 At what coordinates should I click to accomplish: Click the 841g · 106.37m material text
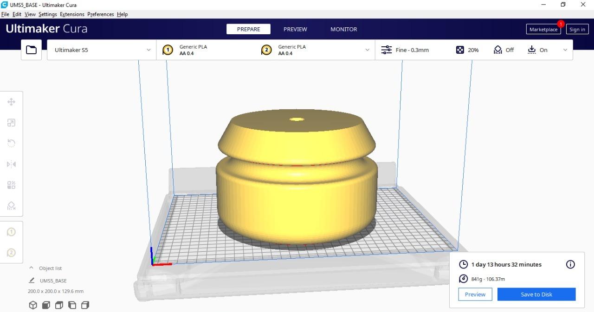488,279
